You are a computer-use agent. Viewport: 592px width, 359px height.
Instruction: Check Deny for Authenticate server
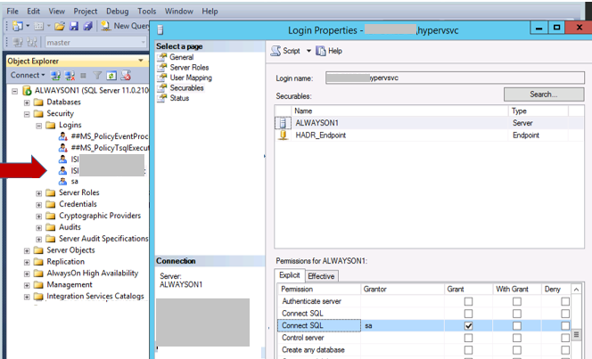point(565,301)
